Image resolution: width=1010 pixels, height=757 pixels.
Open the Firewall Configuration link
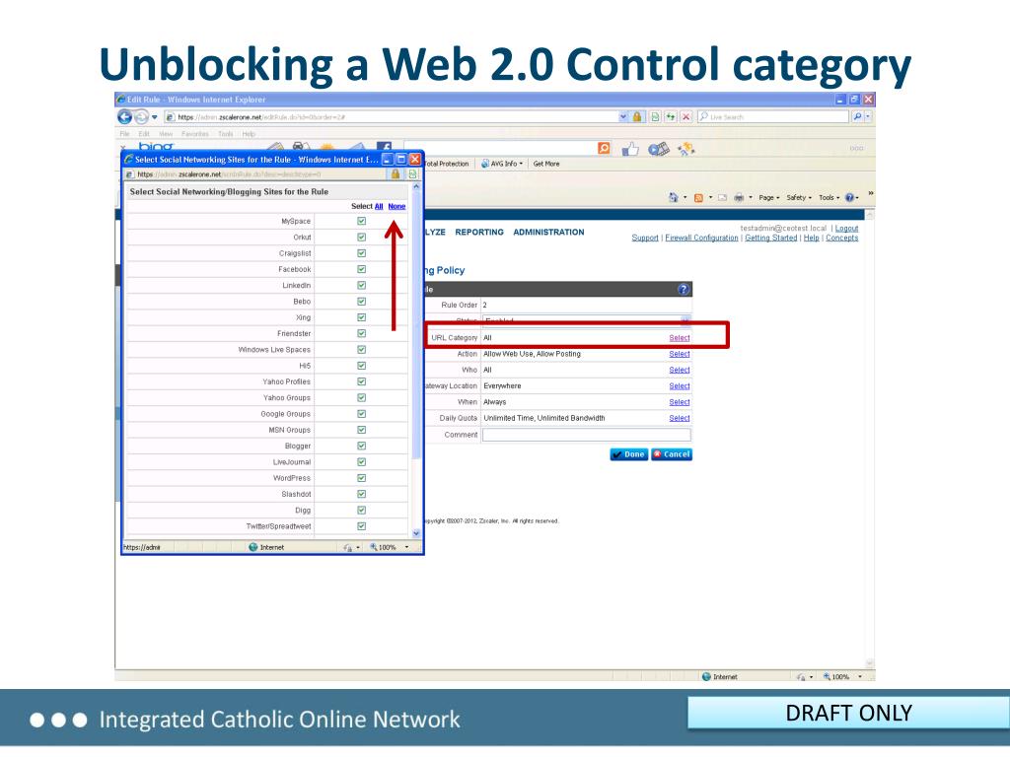[x=701, y=239]
